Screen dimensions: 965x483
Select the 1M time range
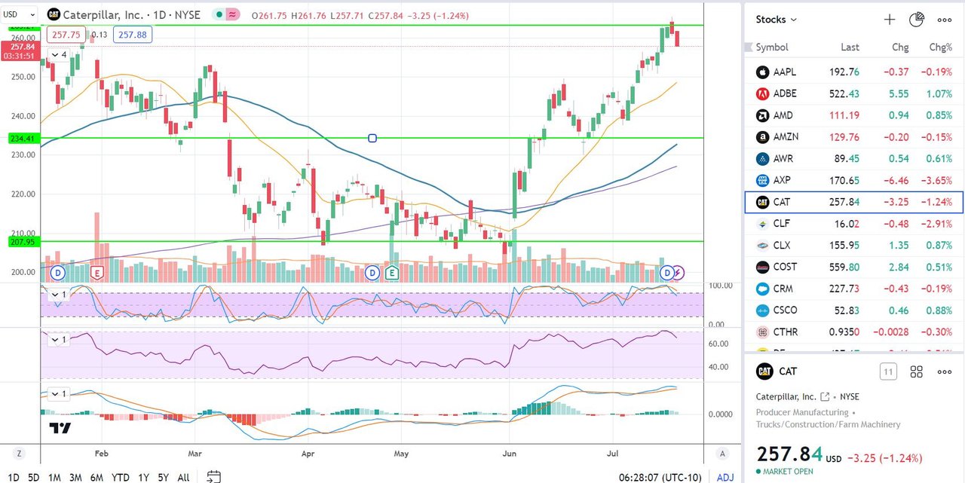click(x=54, y=477)
